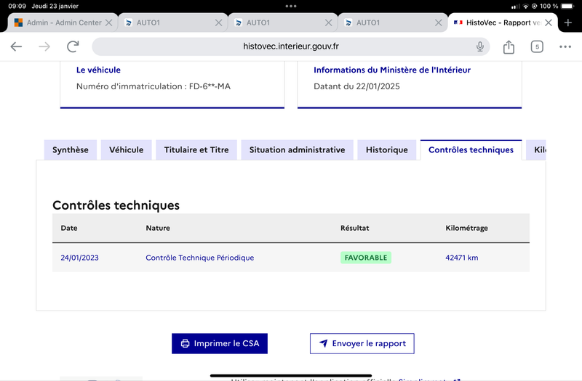Click the Résultat column header

(355, 228)
